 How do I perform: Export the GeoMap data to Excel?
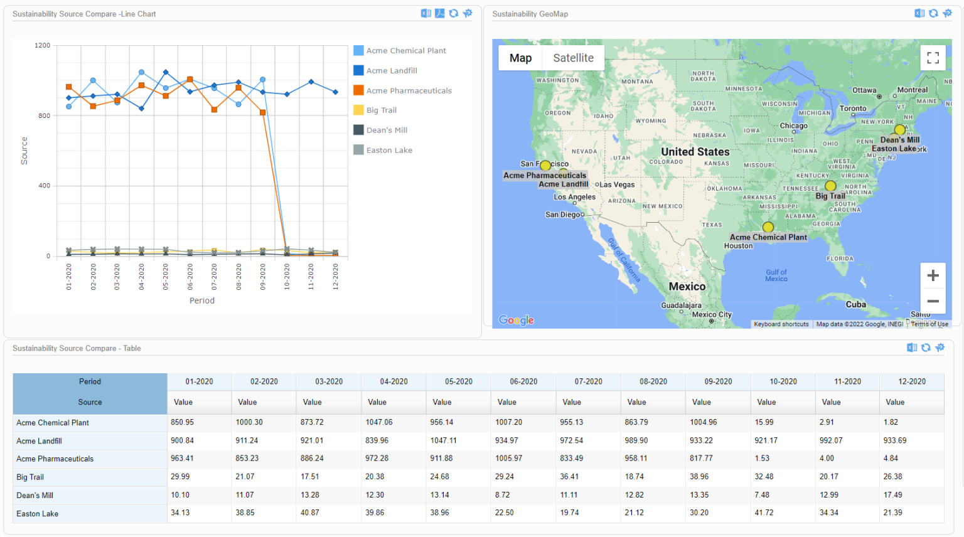pos(920,13)
